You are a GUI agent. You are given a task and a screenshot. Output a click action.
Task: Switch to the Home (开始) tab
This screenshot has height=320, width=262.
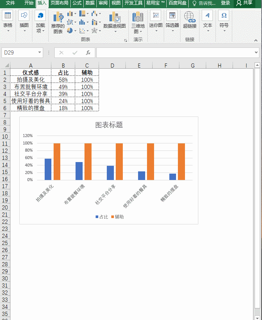29,3
